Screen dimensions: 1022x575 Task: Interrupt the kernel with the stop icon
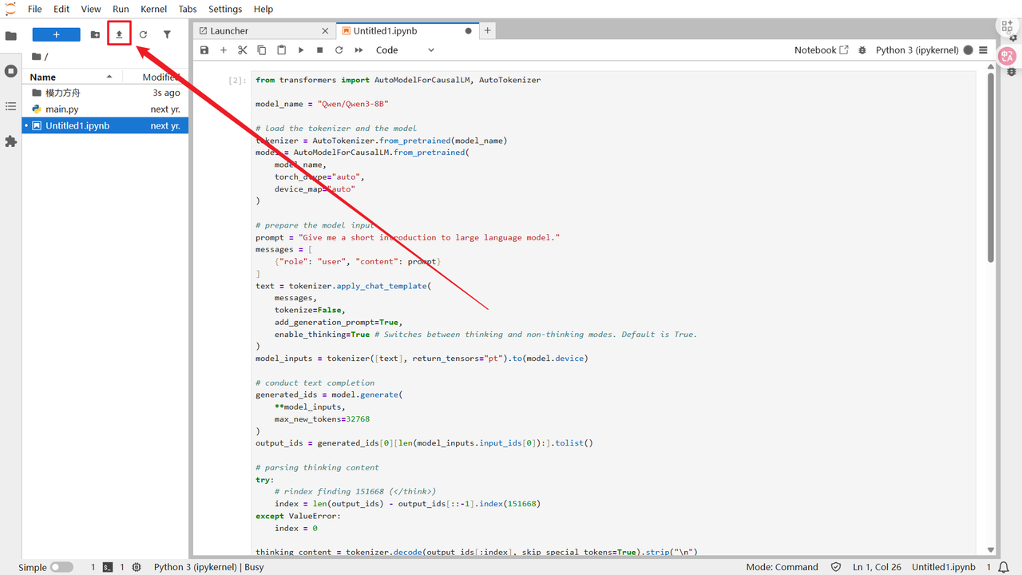coord(320,50)
